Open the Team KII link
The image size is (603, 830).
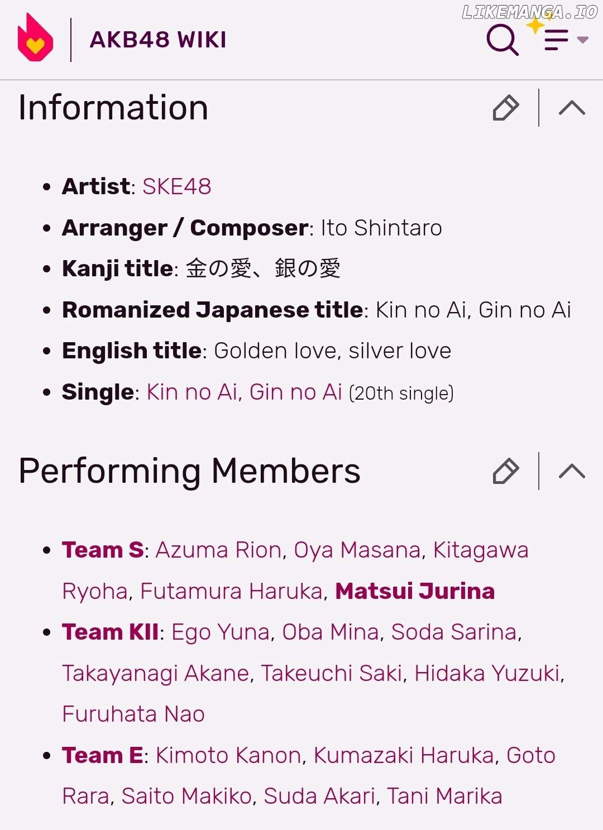[x=110, y=632]
